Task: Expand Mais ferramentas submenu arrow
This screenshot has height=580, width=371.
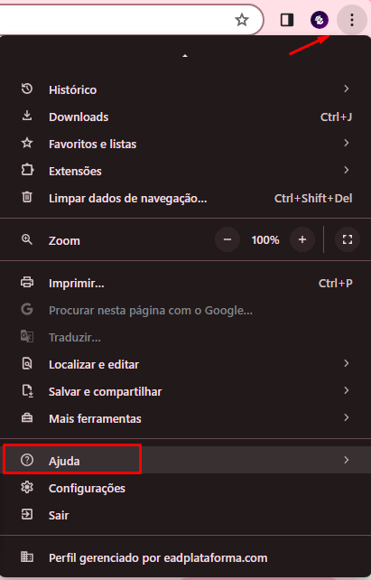Action: pos(347,417)
